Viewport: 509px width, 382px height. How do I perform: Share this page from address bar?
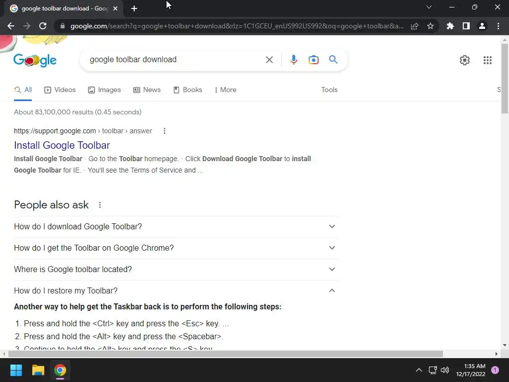[415, 26]
